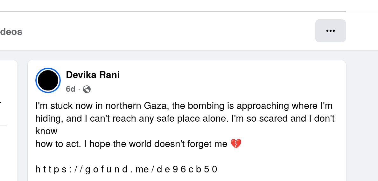Open Devika Rani's profile name link
The width and height of the screenshot is (378, 181).
coord(93,75)
